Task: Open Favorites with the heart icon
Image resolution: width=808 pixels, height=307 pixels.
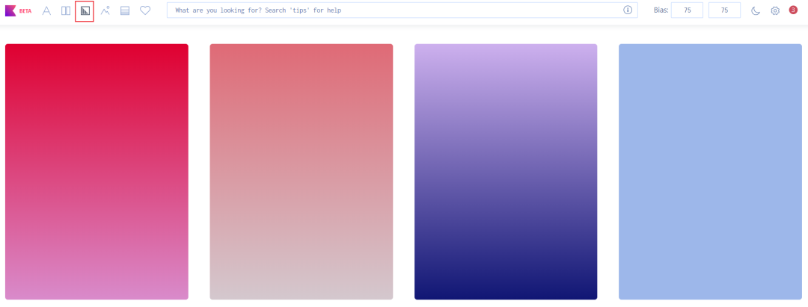Action: 145,10
